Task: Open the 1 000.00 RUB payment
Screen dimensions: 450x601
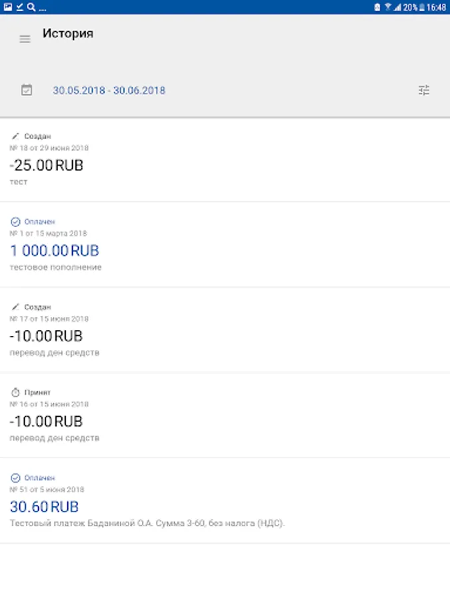Action: point(55,251)
